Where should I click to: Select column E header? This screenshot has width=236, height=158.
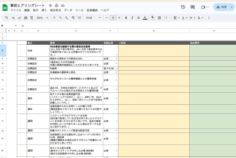pyautogui.click(x=76, y=31)
